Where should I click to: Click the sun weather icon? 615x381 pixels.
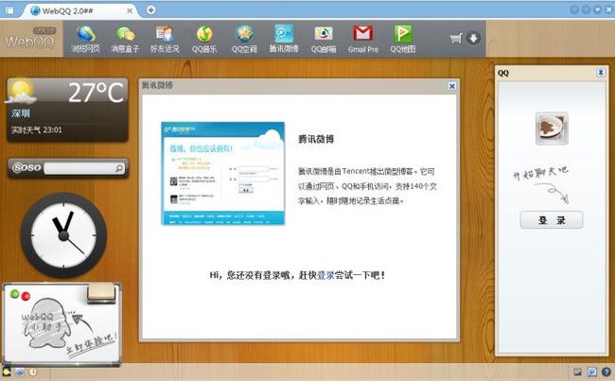pos(21,92)
